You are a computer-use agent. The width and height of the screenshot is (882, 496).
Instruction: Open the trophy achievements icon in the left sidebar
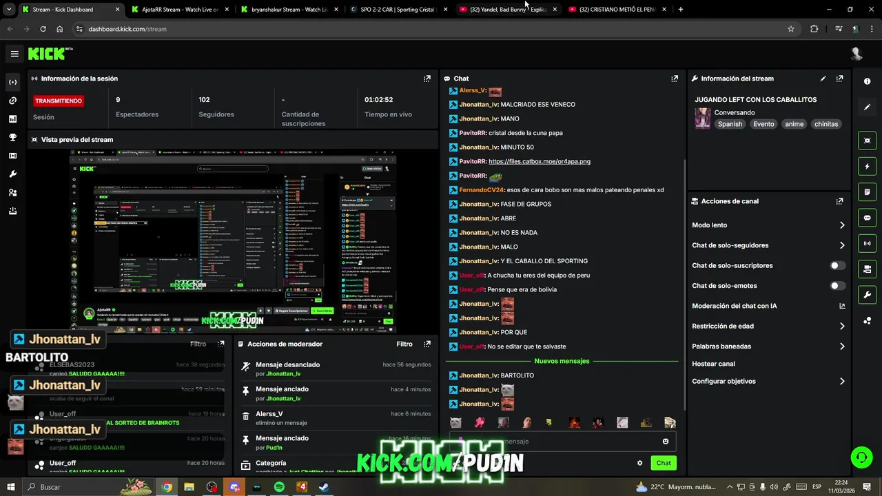[12, 137]
